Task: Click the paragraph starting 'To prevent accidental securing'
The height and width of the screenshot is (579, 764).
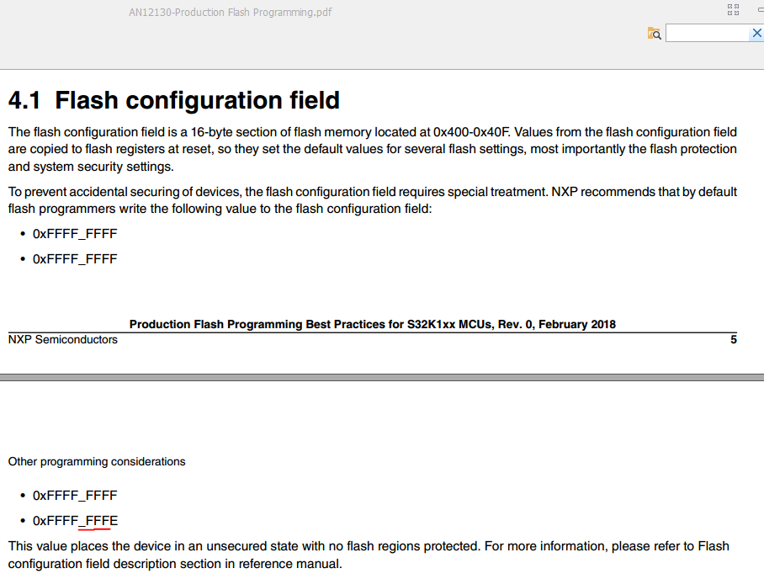Action: (372, 199)
